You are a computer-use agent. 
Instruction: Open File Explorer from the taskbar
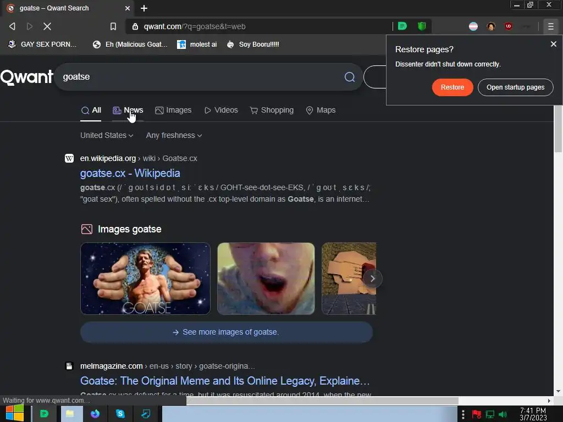[70, 414]
